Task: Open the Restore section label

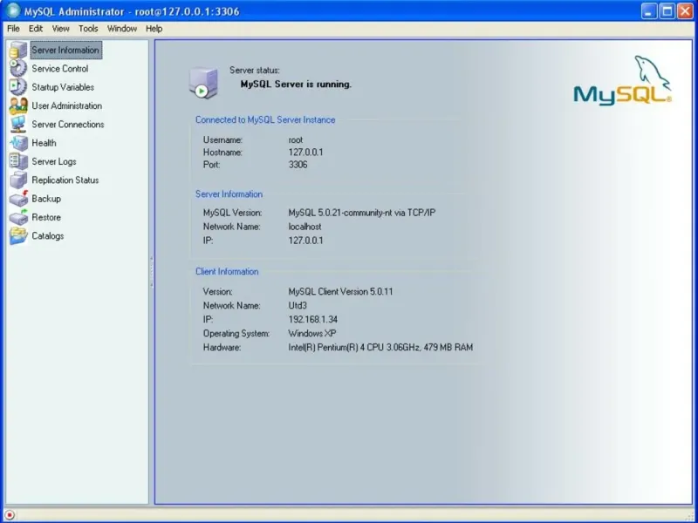Action: point(46,217)
